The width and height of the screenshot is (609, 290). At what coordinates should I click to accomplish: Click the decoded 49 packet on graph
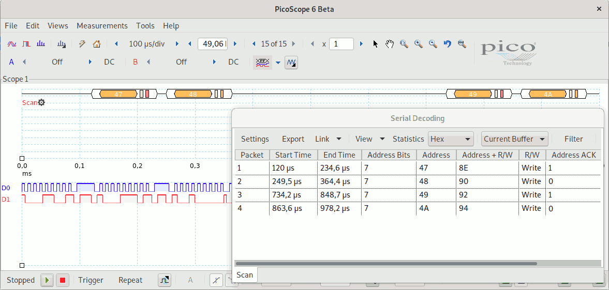coord(473,94)
